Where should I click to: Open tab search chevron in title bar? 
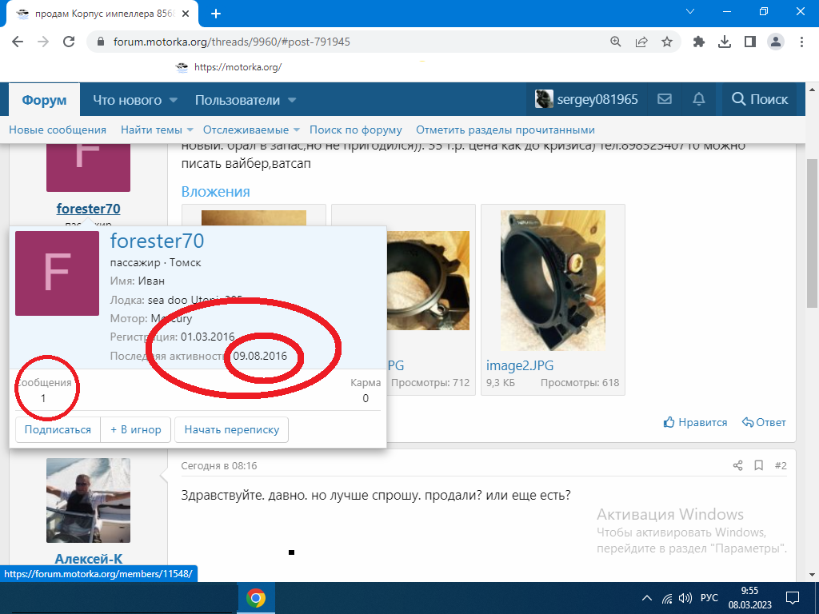[690, 11]
